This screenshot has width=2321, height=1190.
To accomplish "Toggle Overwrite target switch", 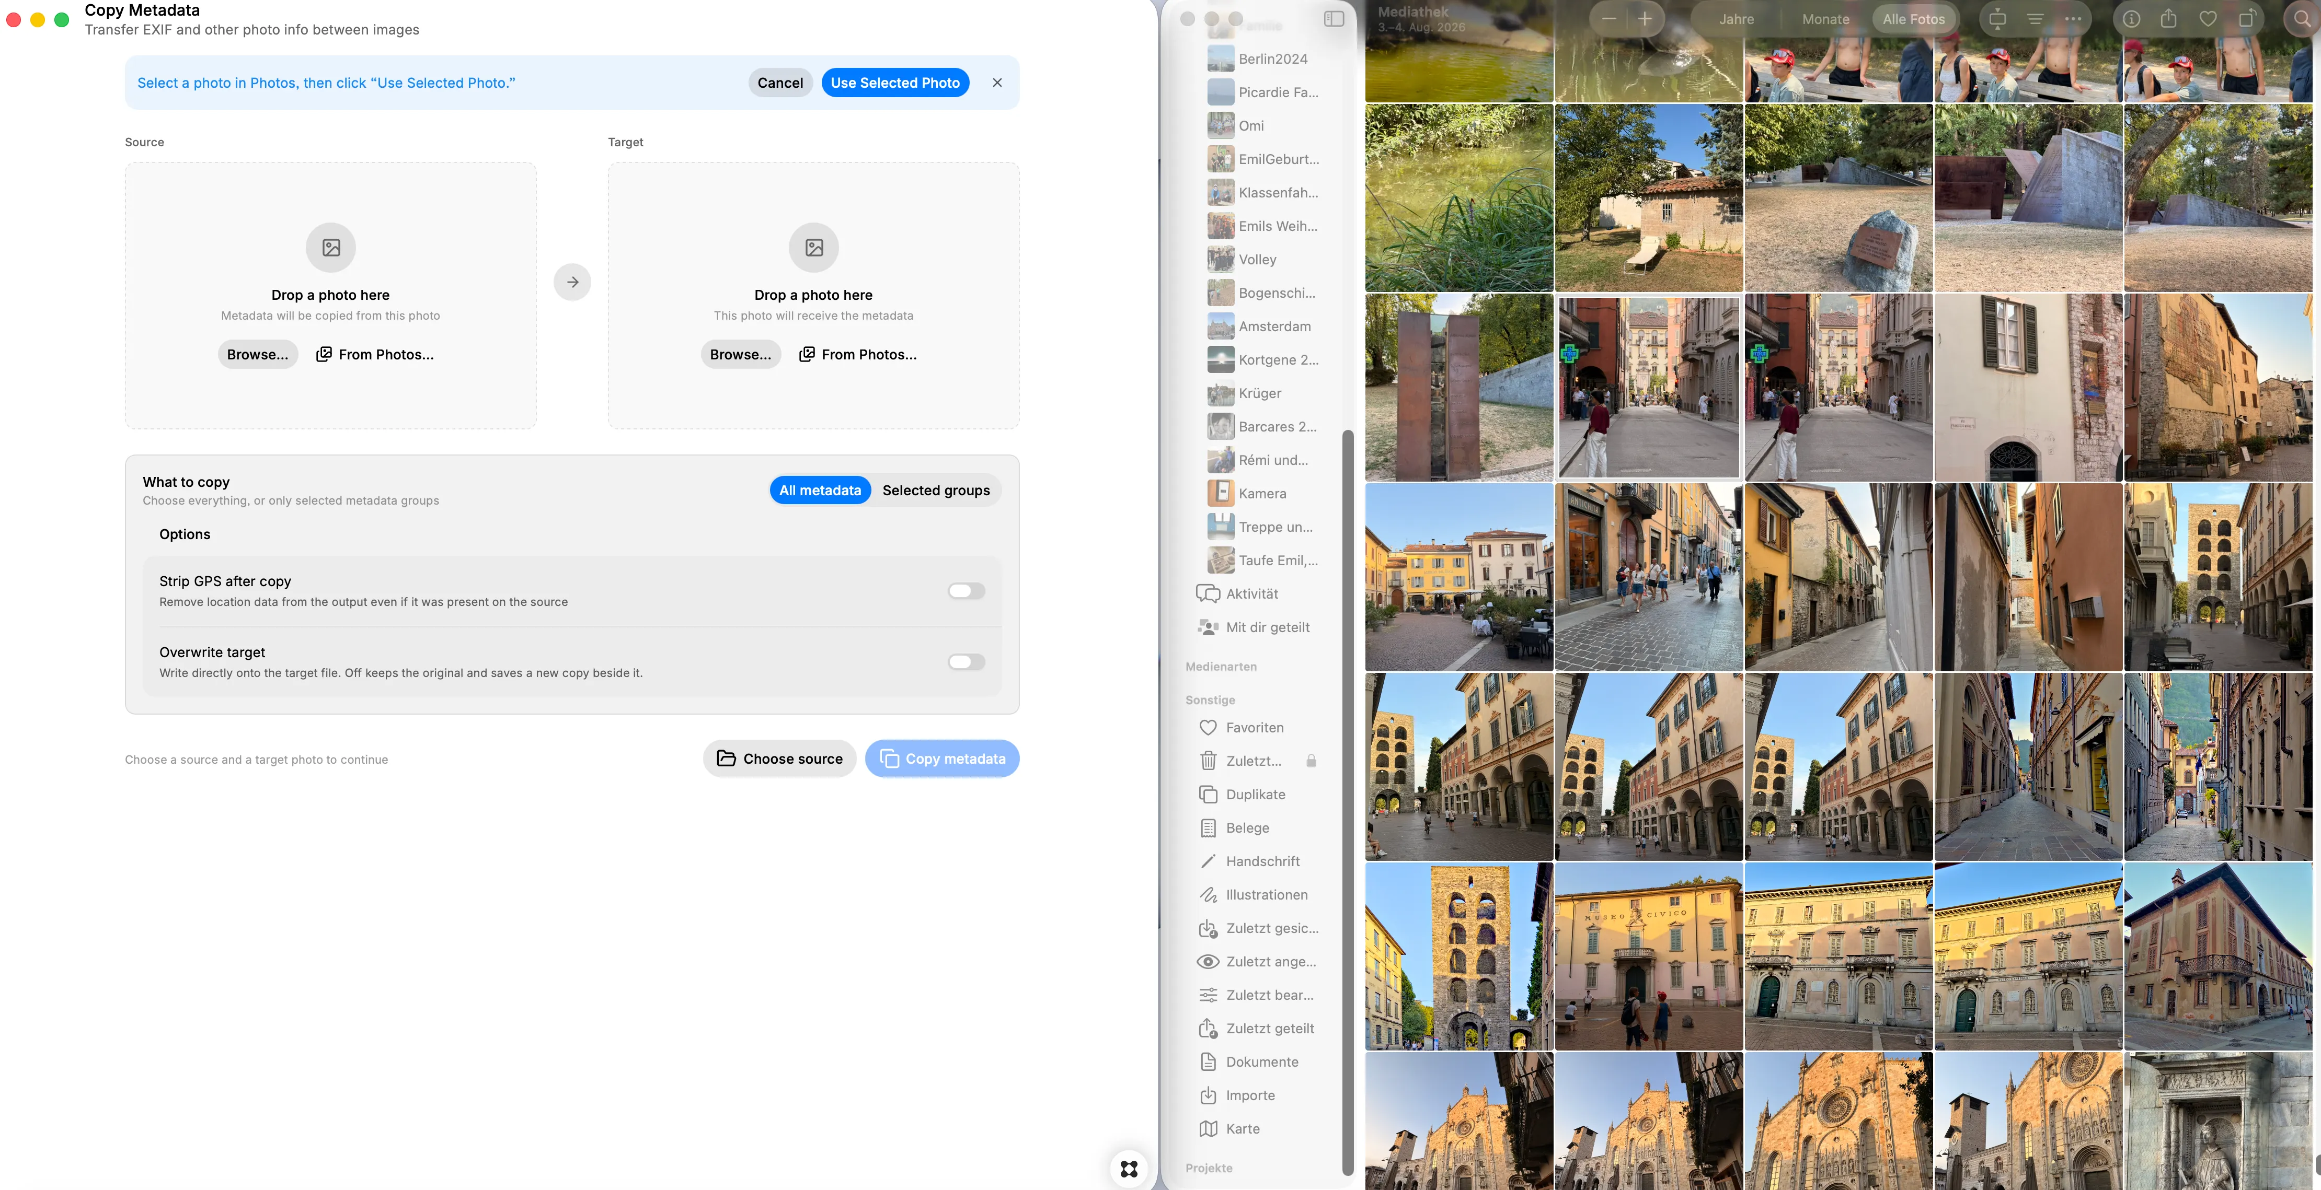I will 966,662.
